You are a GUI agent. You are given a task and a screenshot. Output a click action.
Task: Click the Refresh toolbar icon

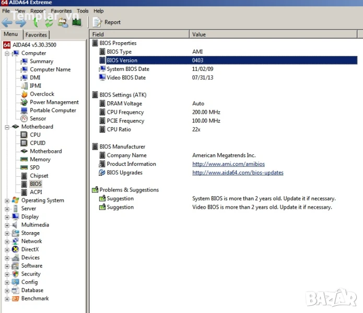(x=49, y=22)
